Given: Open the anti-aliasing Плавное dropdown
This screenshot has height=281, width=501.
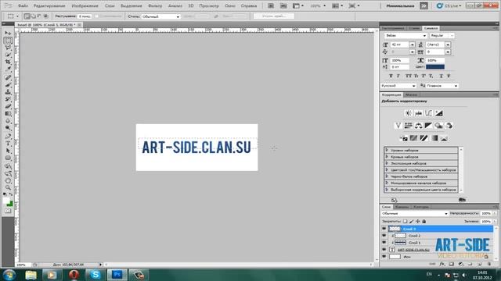Looking at the screenshot, I should 442,86.
